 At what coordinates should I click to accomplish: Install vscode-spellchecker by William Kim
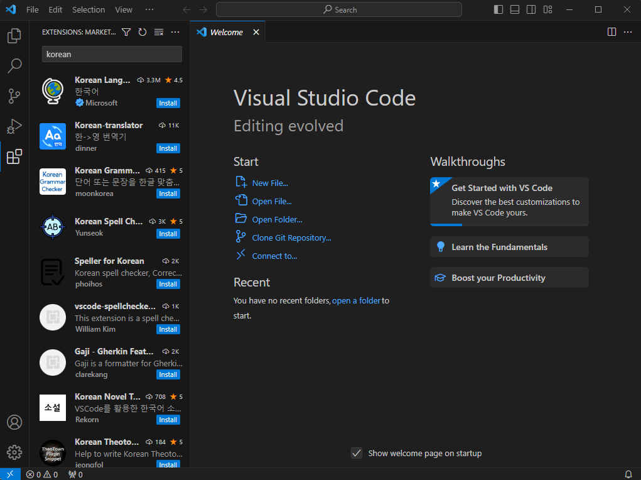[x=168, y=329]
